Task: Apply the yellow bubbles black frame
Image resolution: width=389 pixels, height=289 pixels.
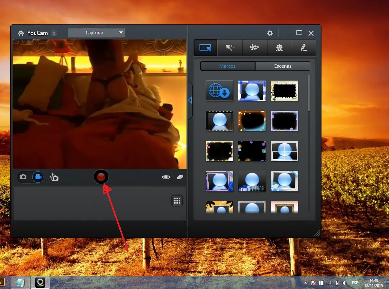Action: (x=219, y=151)
